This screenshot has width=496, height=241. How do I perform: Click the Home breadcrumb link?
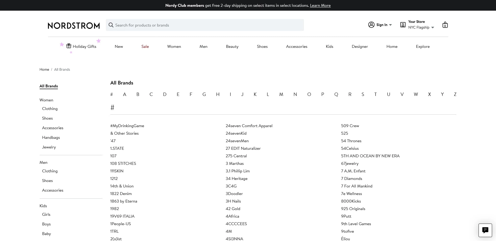click(x=44, y=69)
